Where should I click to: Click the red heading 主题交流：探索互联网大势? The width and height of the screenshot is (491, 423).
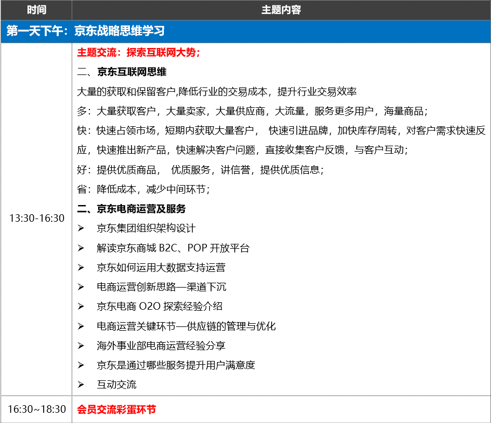click(139, 52)
